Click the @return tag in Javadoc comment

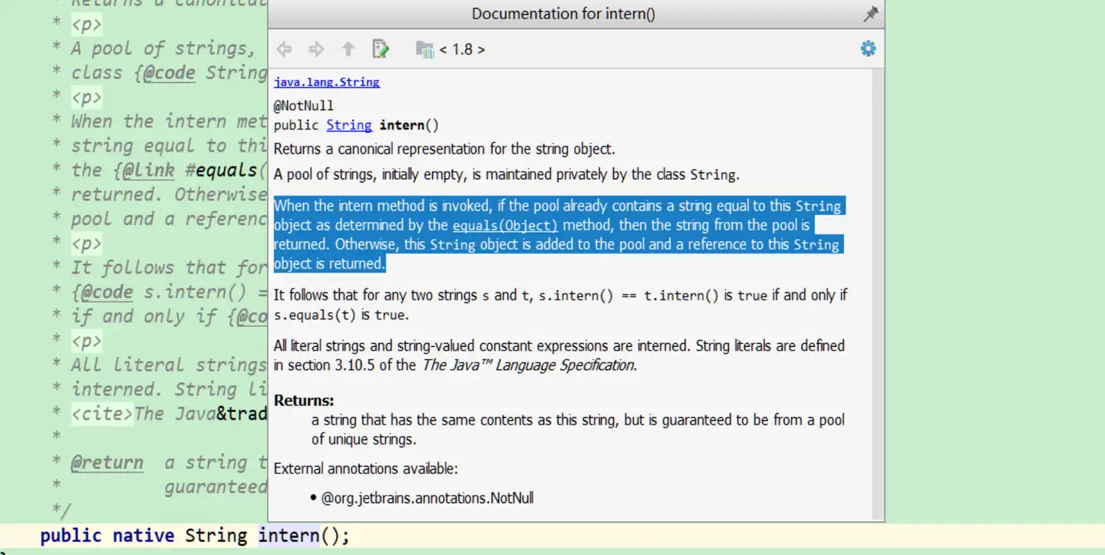pos(107,463)
